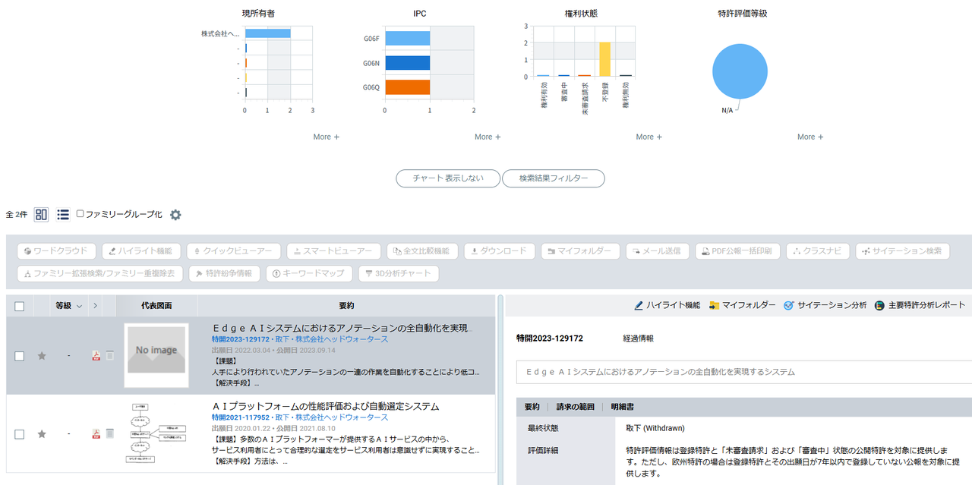This screenshot has width=972, height=485.
Task: Click the 要約 column header
Action: click(346, 306)
